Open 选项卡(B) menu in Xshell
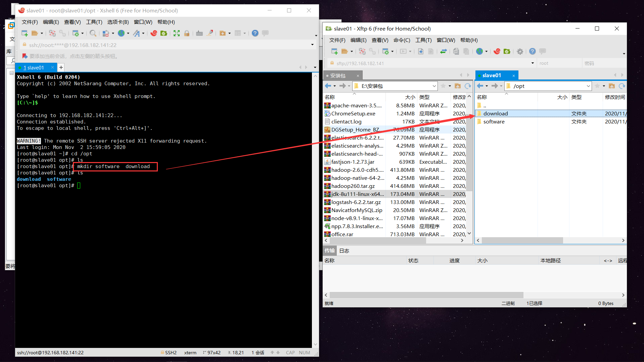 118,22
